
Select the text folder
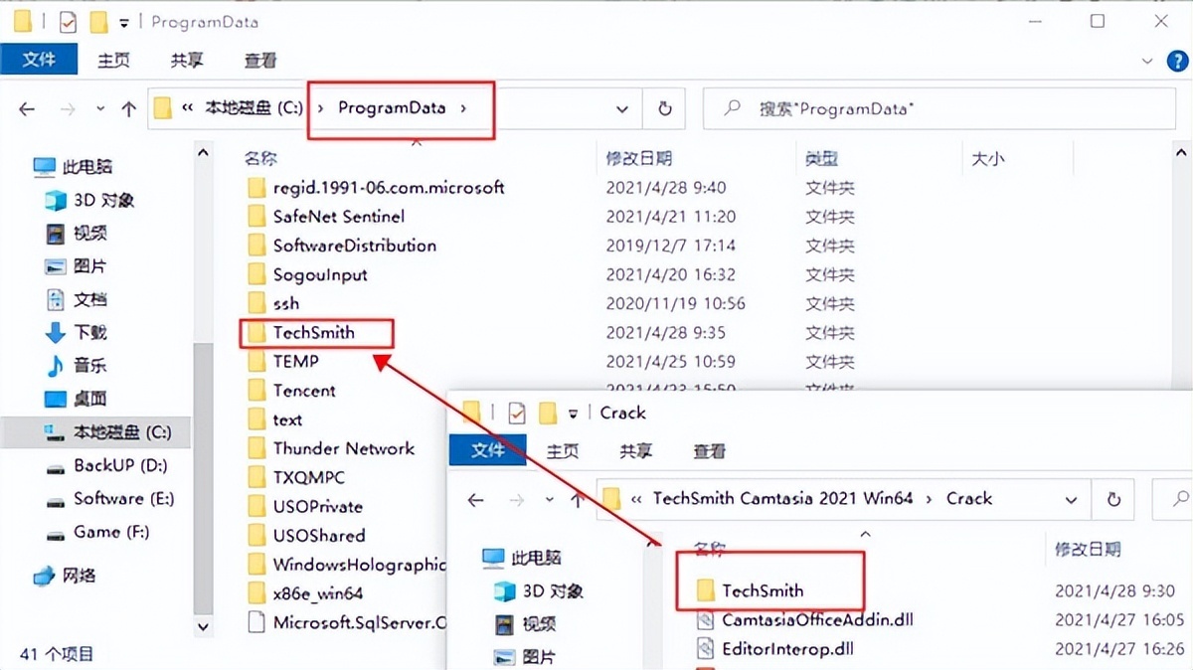274,419
